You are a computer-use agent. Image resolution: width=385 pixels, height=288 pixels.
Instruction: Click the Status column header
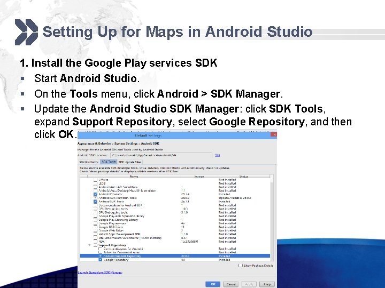pyautogui.click(x=244, y=177)
